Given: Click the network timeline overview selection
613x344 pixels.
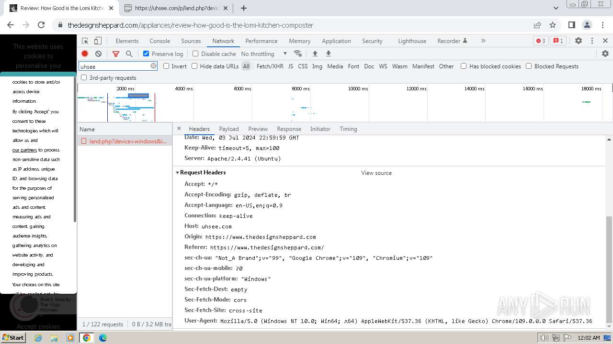Looking at the screenshot, I should click(138, 96).
